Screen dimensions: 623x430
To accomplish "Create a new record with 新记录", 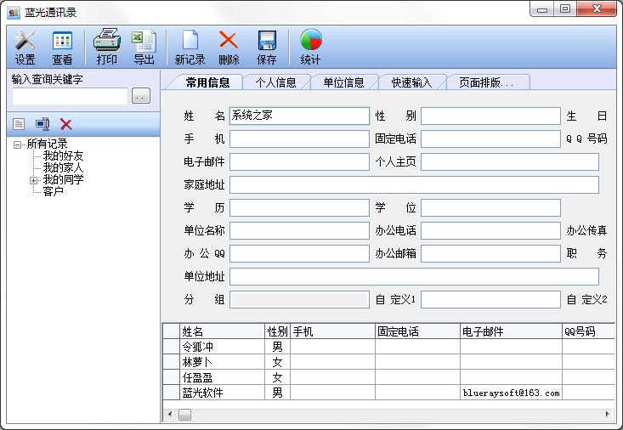I will 190,47.
